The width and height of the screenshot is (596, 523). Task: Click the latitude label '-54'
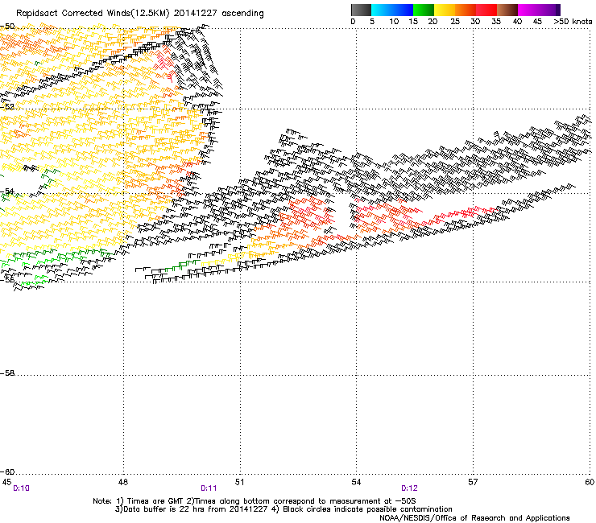pos(7,191)
